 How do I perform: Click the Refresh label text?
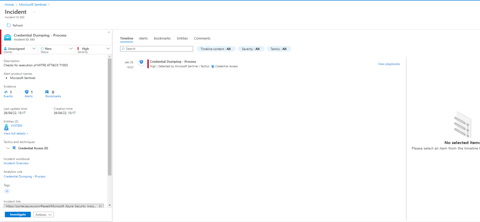click(18, 26)
